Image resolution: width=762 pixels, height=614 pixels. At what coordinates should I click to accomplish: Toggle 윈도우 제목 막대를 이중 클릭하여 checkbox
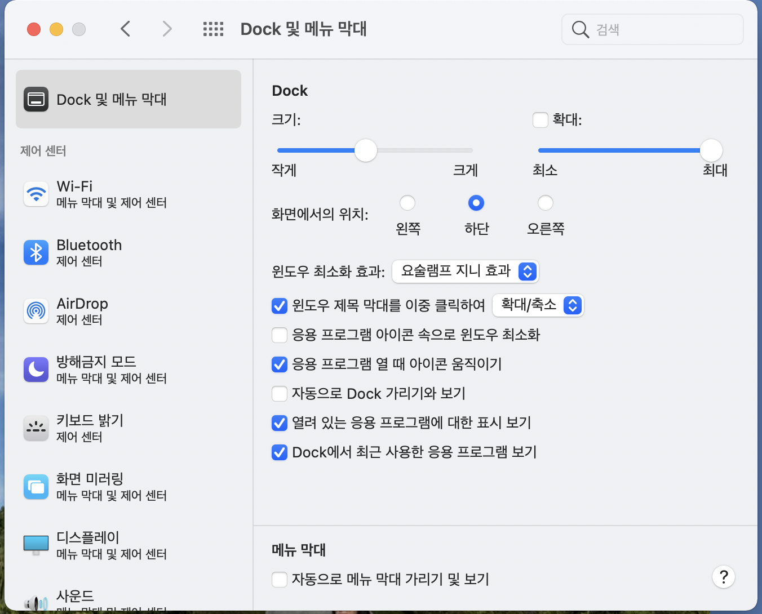(x=280, y=306)
